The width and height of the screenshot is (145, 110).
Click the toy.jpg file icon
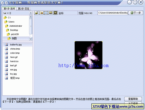pos(6,74)
